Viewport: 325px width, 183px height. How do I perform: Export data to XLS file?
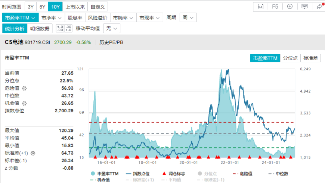[260, 7]
